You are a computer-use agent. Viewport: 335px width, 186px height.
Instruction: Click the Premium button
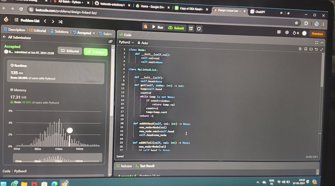click(317, 34)
